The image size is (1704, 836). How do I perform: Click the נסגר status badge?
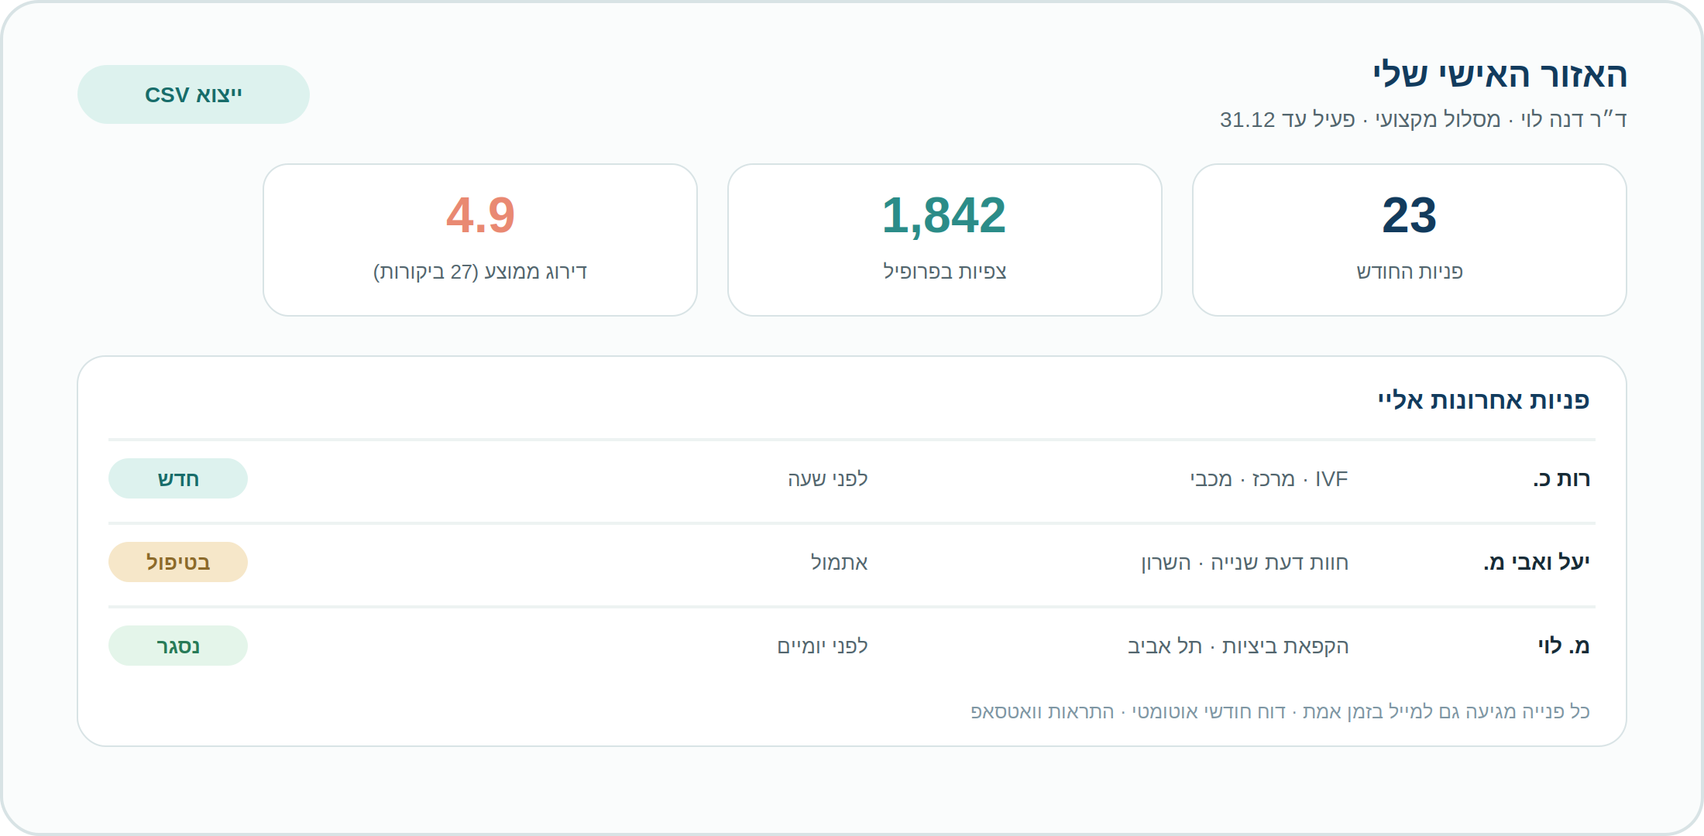coord(178,646)
